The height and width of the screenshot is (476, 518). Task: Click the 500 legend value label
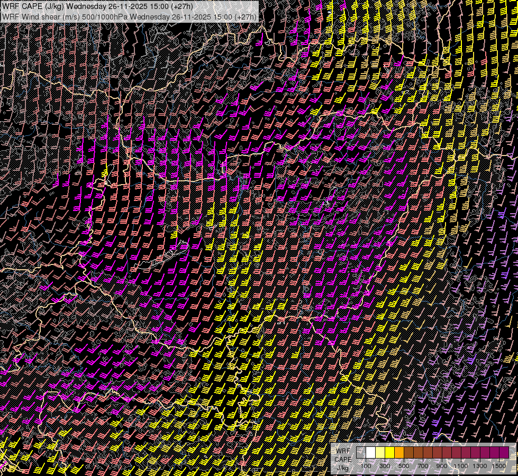tap(404, 465)
